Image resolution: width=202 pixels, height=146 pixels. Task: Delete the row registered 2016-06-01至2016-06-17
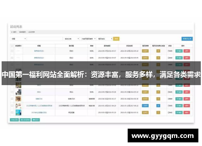pyautogui.click(x=187, y=99)
